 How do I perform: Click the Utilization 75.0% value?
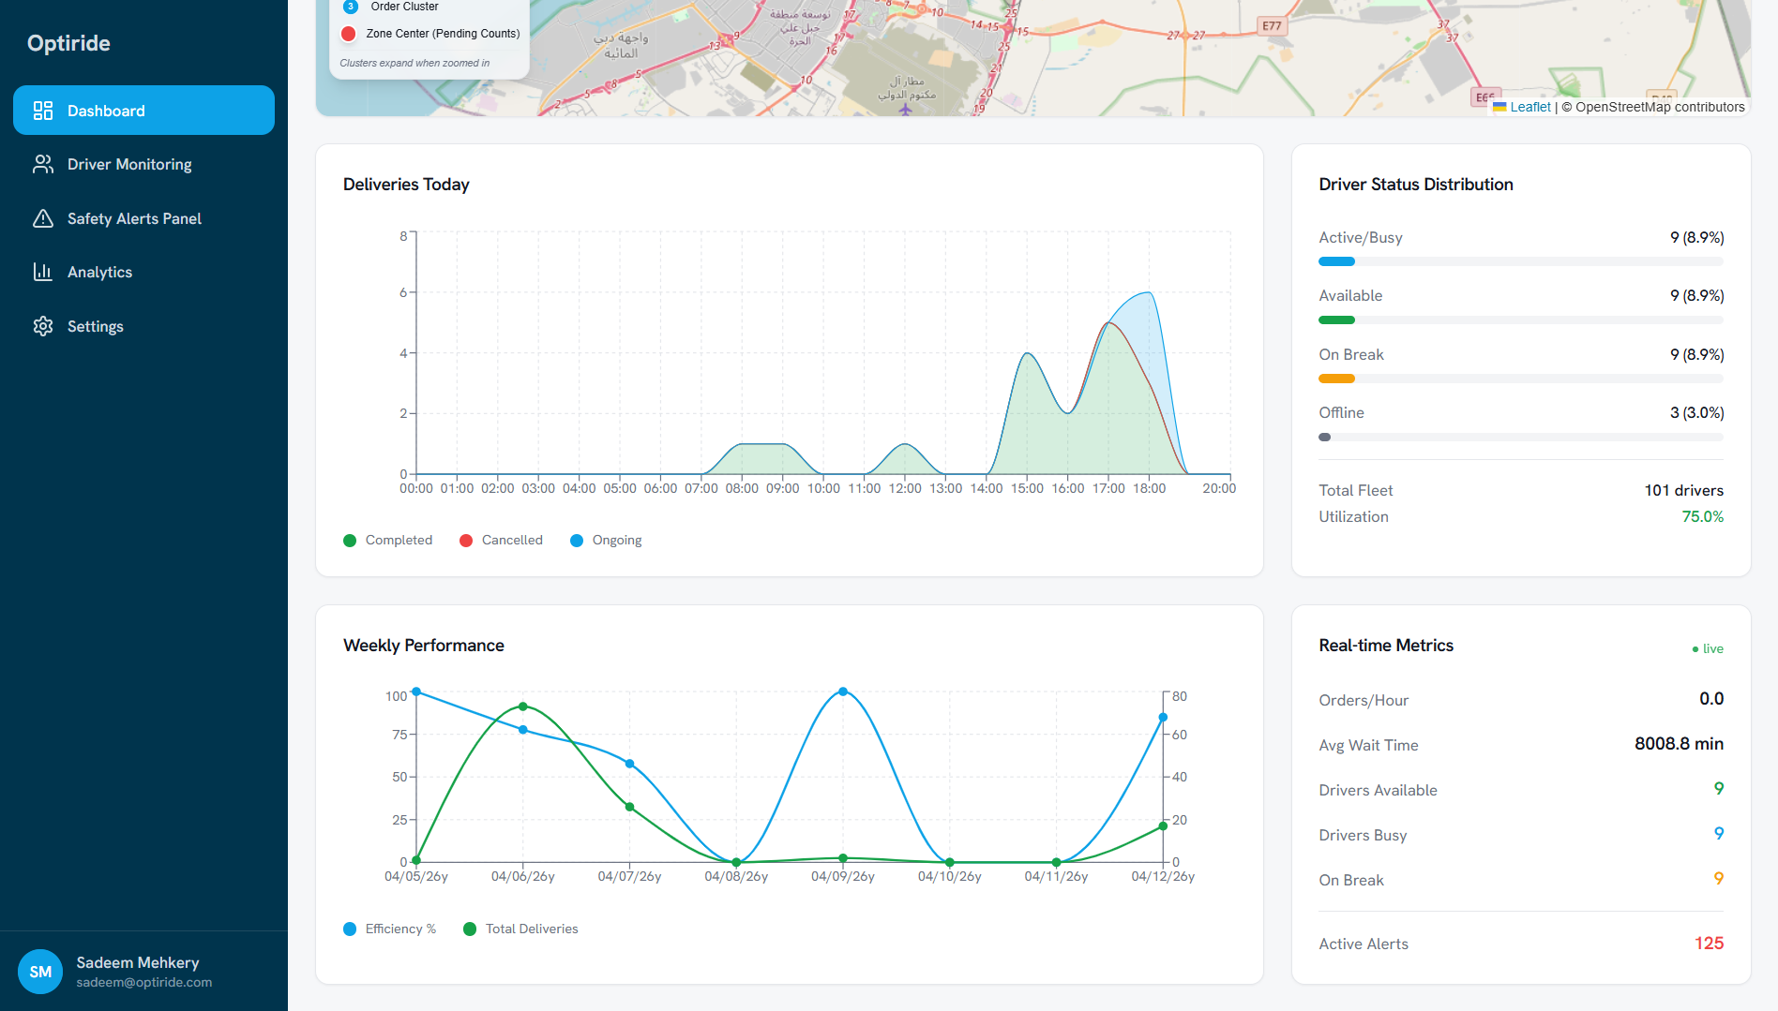pyautogui.click(x=1702, y=516)
